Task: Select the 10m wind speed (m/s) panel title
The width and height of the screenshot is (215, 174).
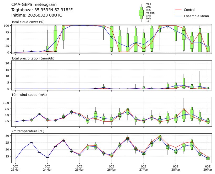Action: click(x=29, y=95)
